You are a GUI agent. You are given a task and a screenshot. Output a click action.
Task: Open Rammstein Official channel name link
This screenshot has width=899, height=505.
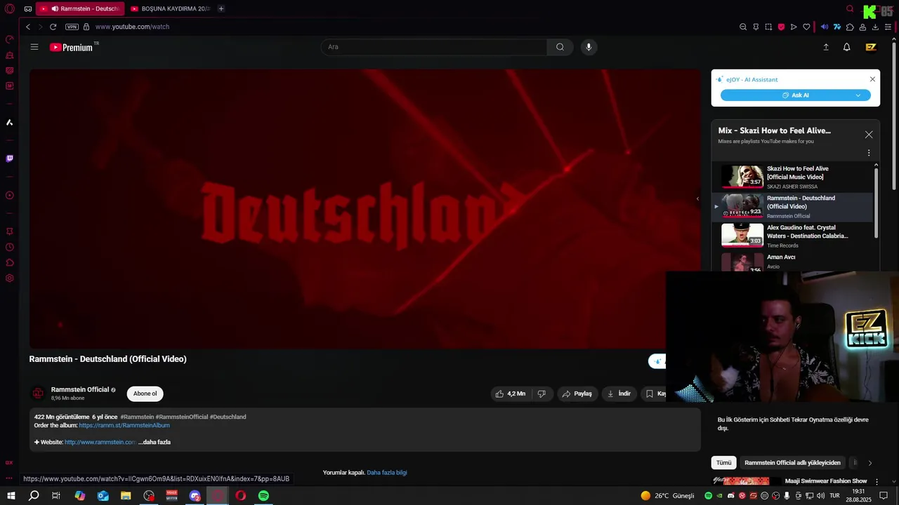(79, 389)
